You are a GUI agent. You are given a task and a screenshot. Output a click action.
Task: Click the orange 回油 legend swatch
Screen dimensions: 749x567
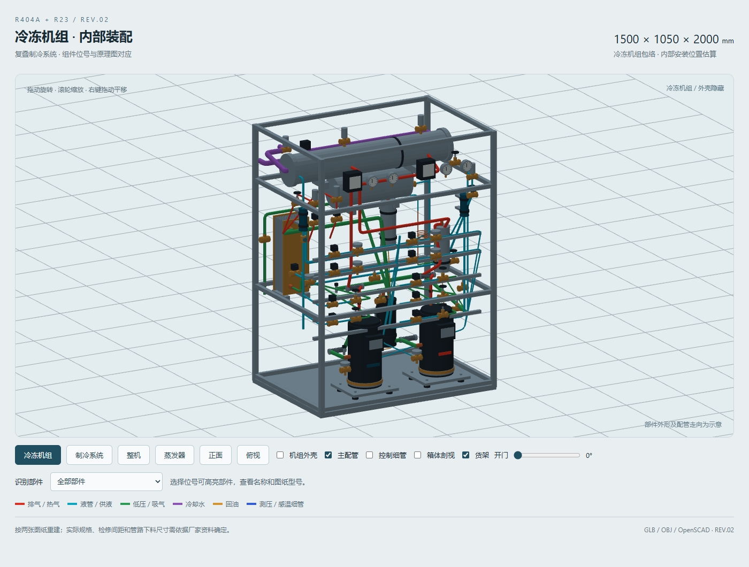[x=217, y=504]
